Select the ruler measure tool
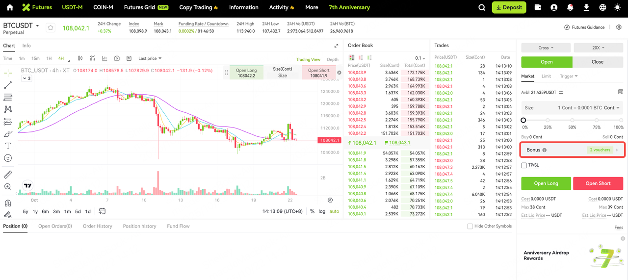The width and height of the screenshot is (628, 280). [x=8, y=175]
